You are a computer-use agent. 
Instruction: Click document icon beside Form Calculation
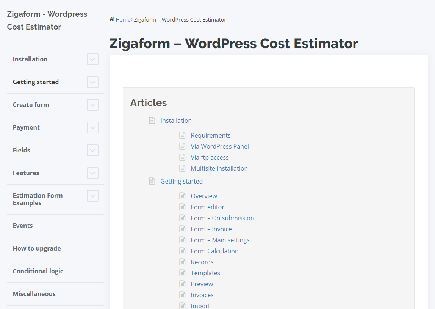(182, 251)
